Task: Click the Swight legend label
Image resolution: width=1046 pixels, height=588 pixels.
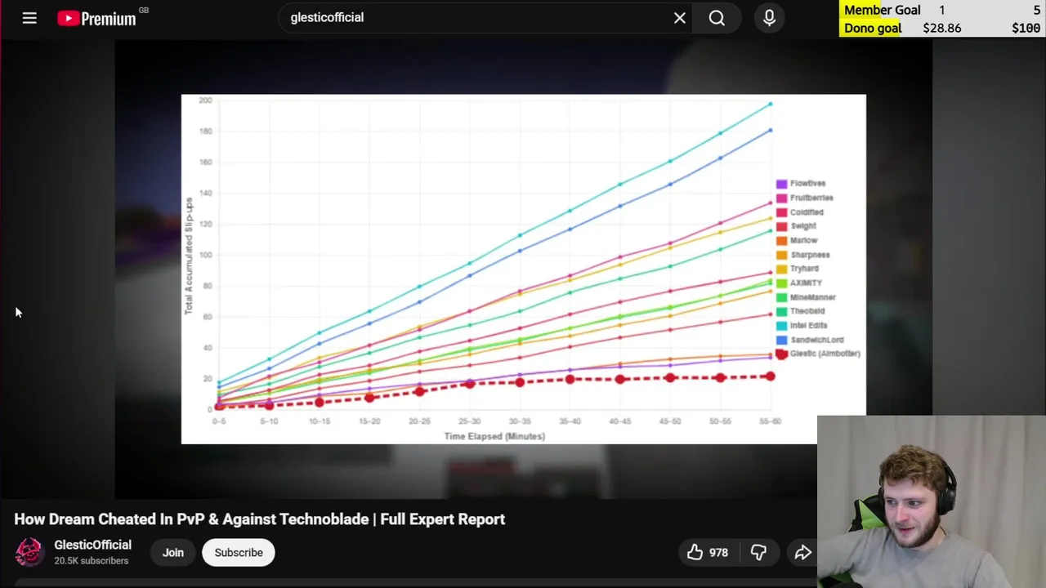Action: [803, 226]
